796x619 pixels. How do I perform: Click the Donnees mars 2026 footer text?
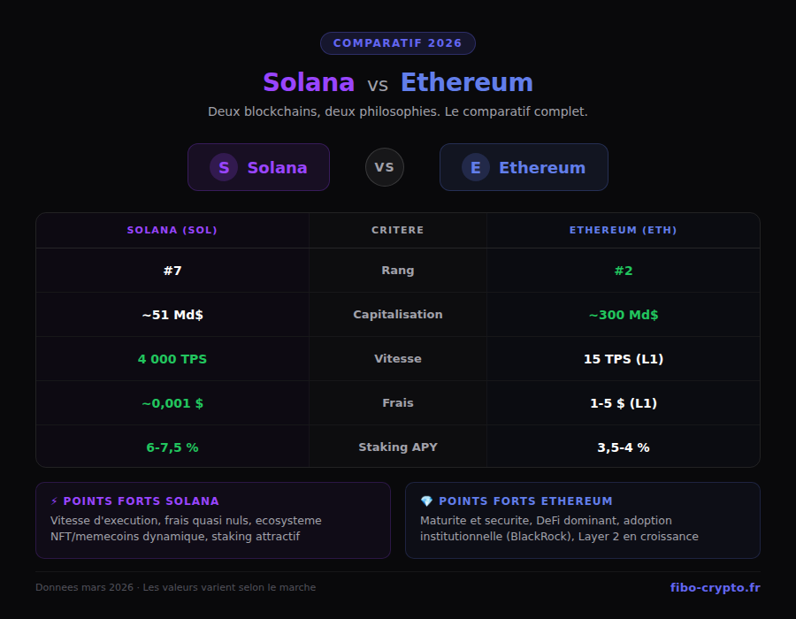[x=174, y=586]
